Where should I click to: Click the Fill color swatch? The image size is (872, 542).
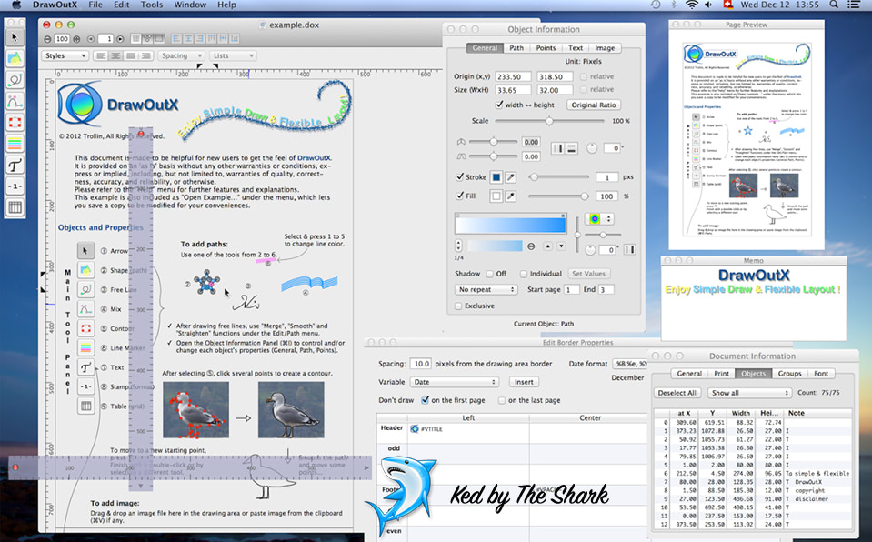pyautogui.click(x=496, y=196)
